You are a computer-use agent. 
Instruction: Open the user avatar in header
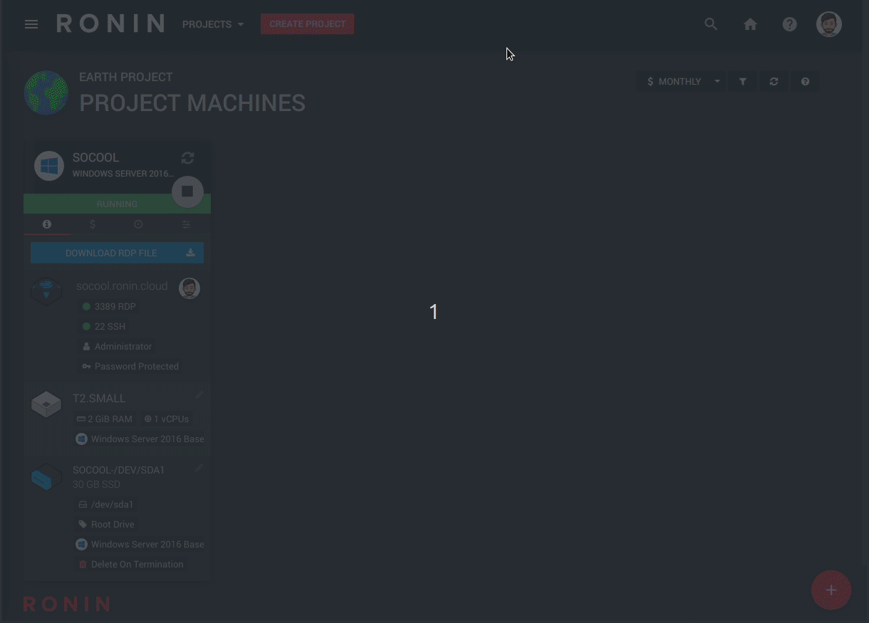[829, 24]
